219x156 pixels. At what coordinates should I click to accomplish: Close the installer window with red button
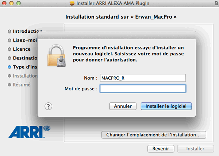4,3
